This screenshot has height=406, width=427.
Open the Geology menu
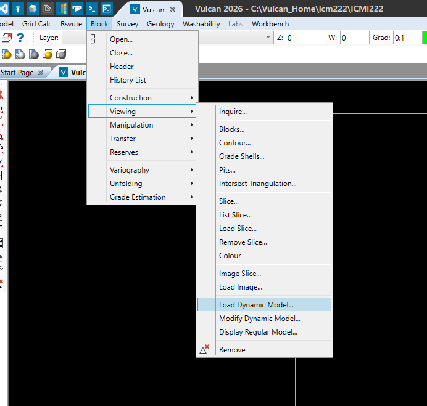160,24
